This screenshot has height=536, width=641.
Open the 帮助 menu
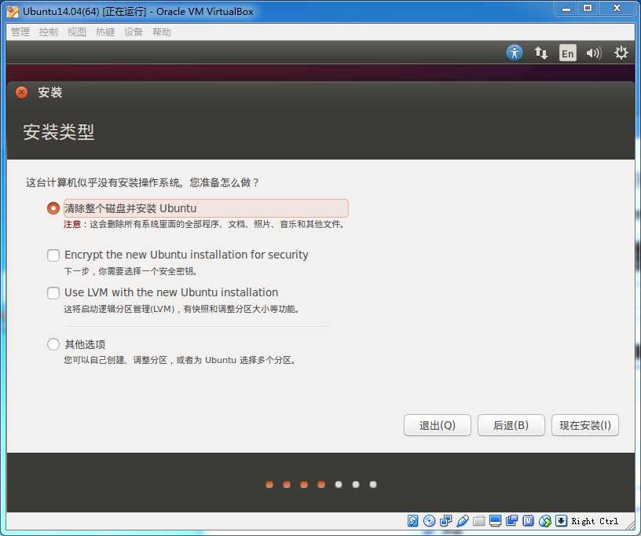tap(162, 32)
